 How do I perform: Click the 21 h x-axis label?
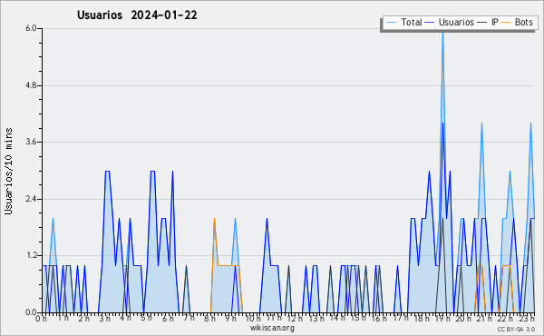coord(485,319)
